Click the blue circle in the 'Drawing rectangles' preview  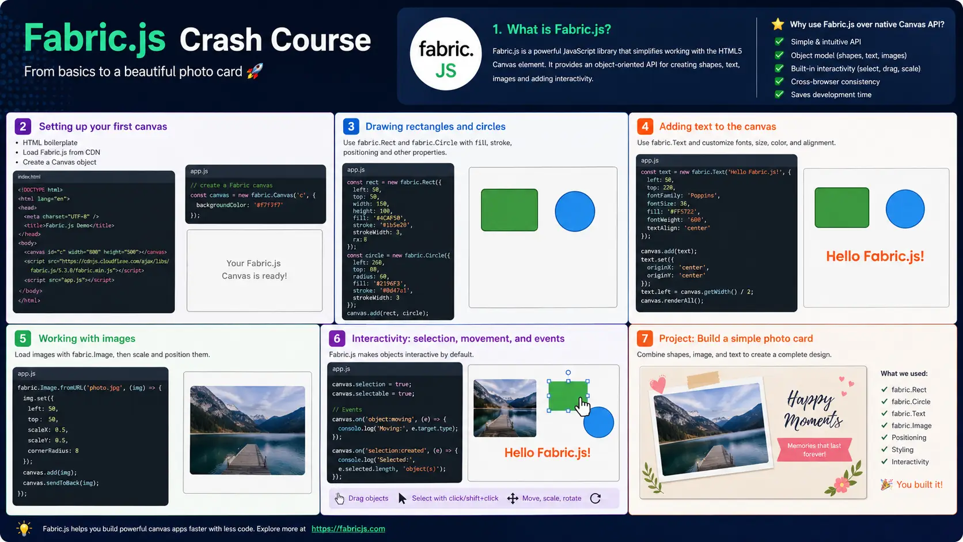click(x=575, y=211)
